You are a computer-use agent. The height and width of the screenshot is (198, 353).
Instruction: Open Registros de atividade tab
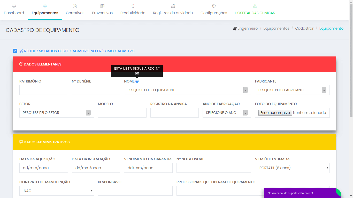[173, 10]
